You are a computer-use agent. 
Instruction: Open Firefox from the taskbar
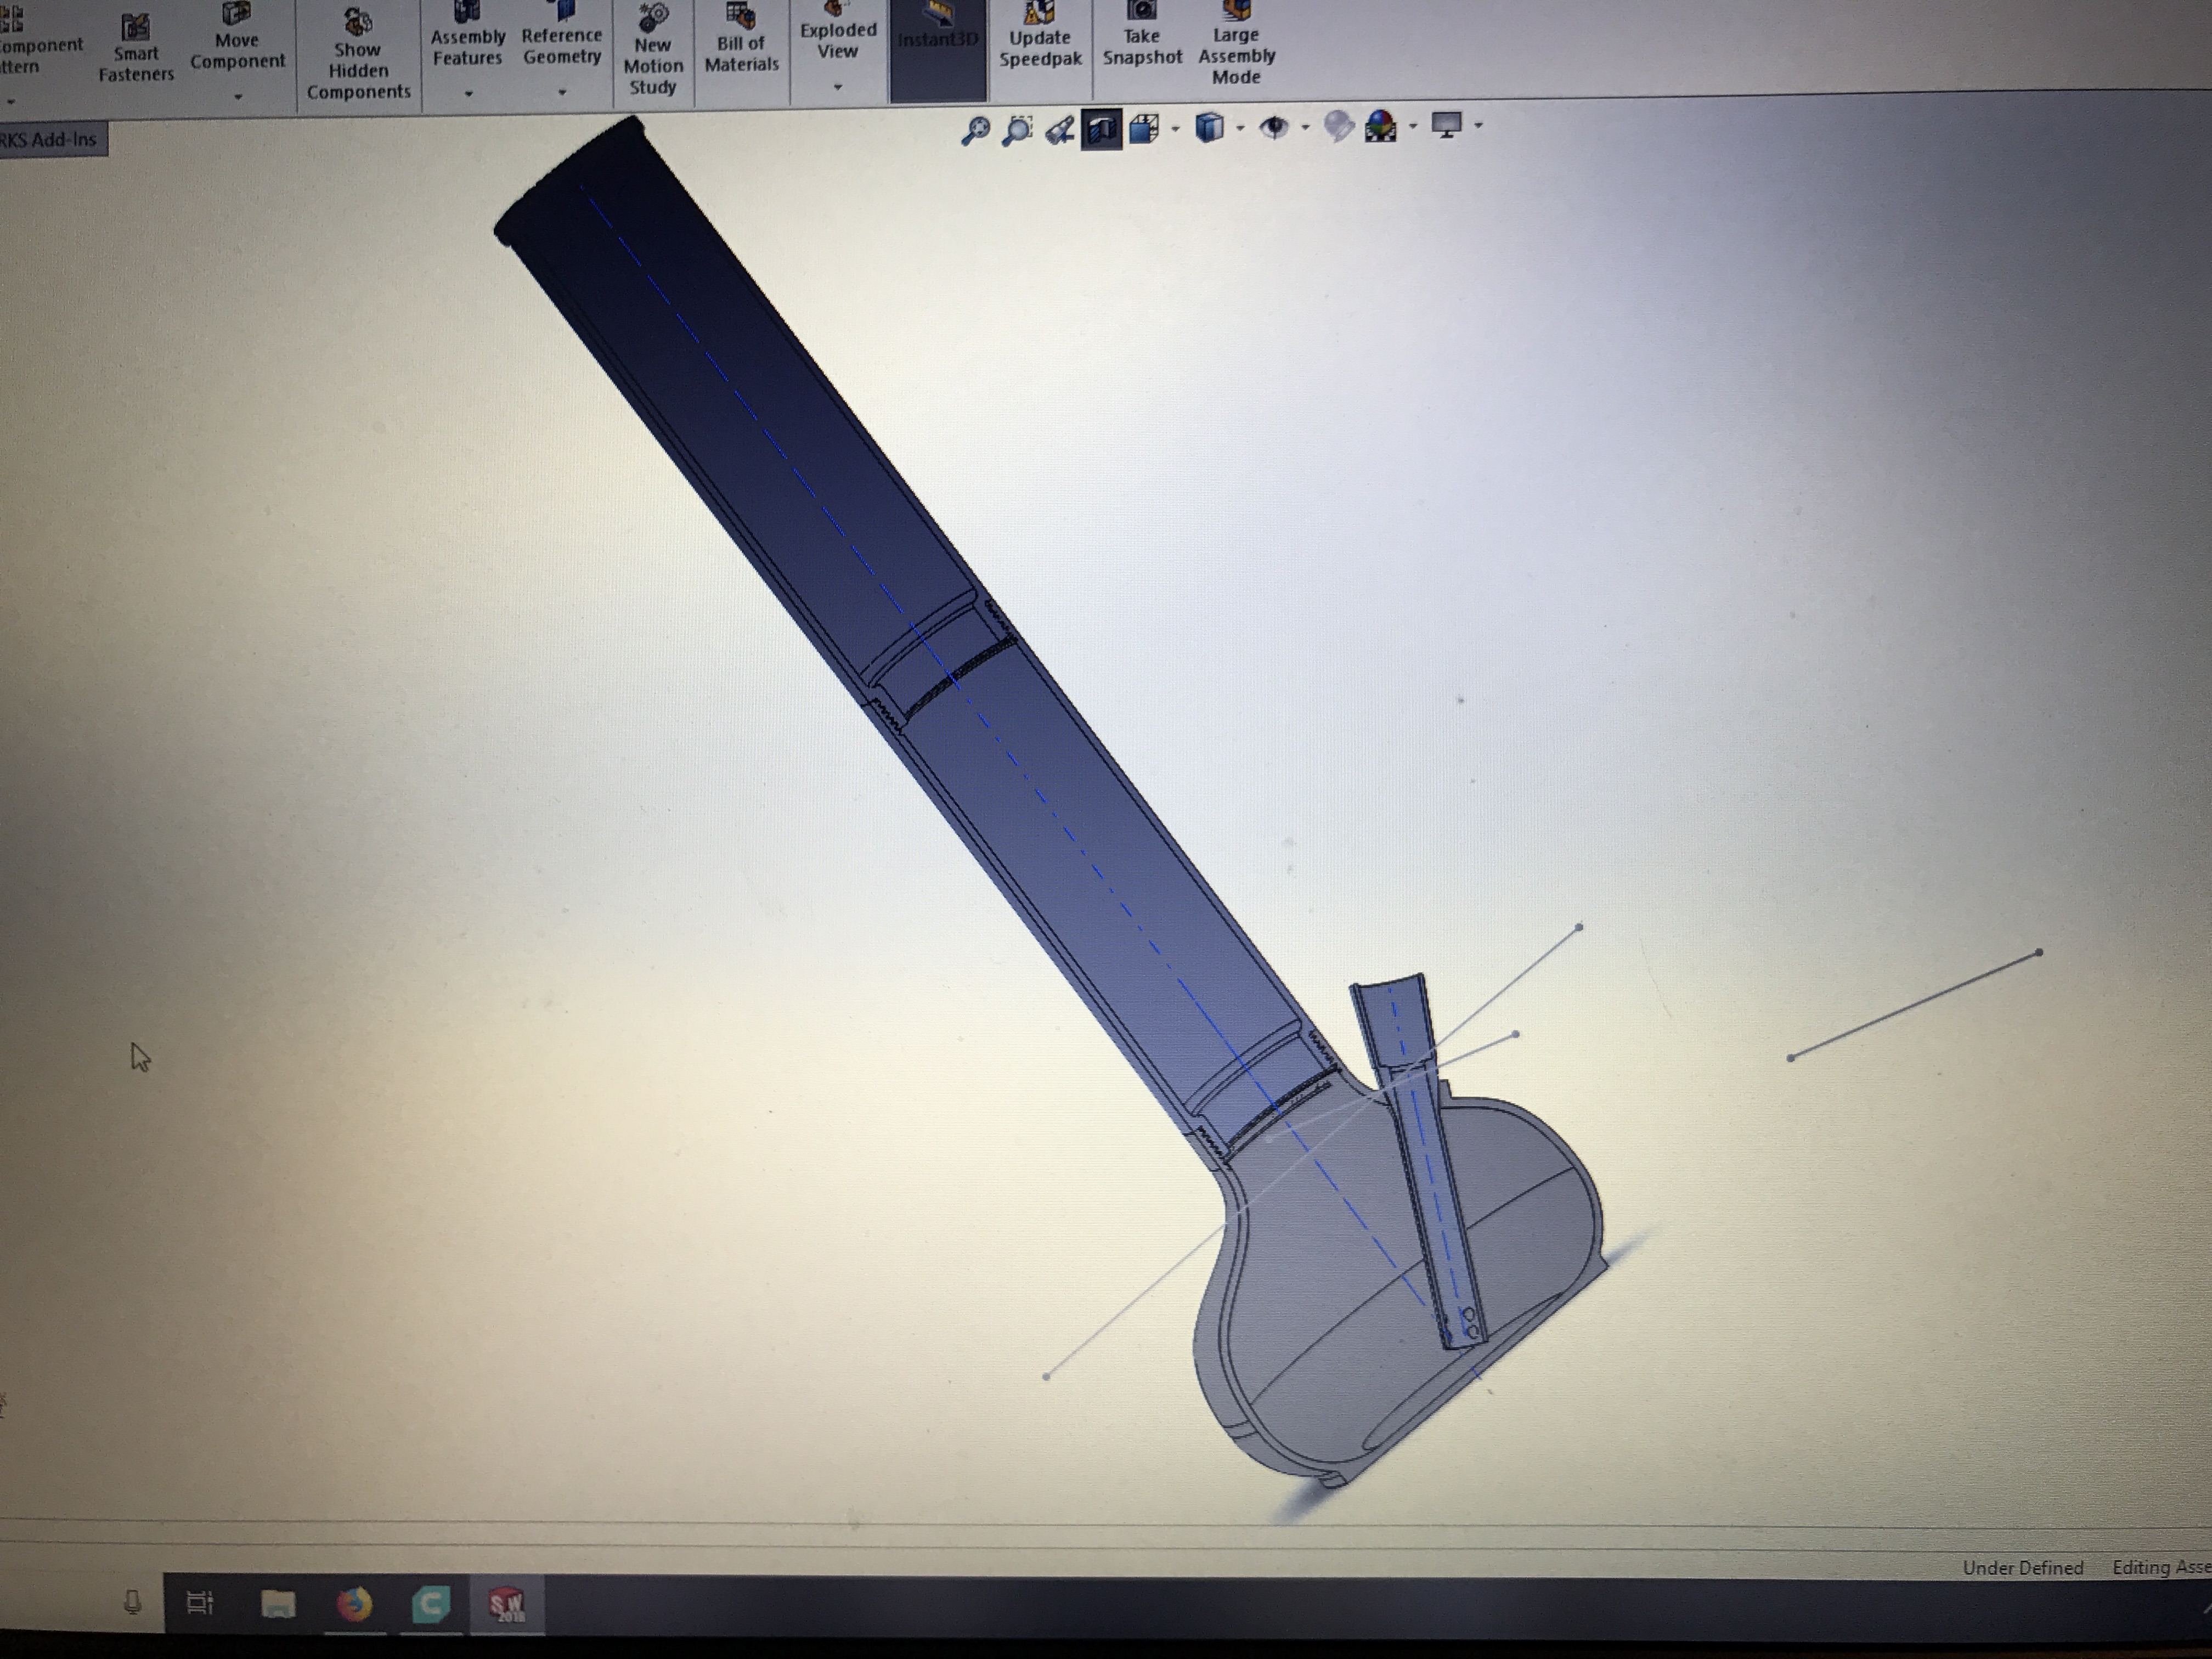(354, 1604)
